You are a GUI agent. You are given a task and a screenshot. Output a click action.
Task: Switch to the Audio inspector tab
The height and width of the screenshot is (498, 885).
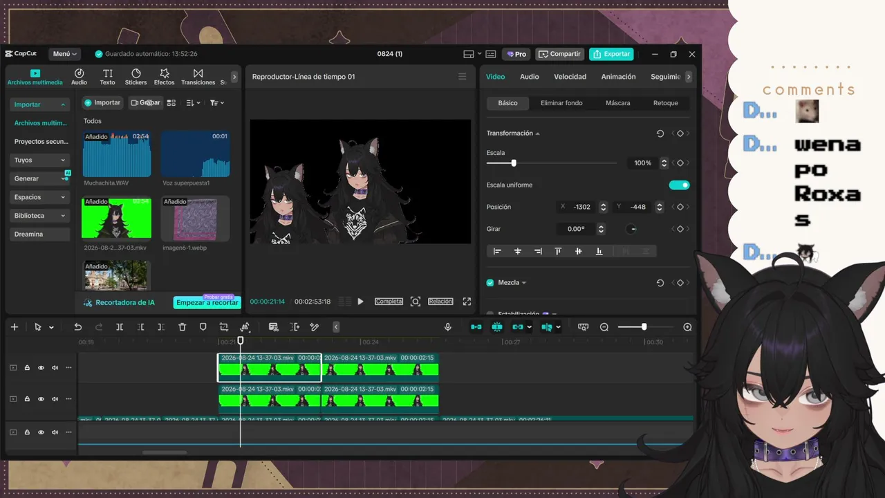click(x=530, y=77)
